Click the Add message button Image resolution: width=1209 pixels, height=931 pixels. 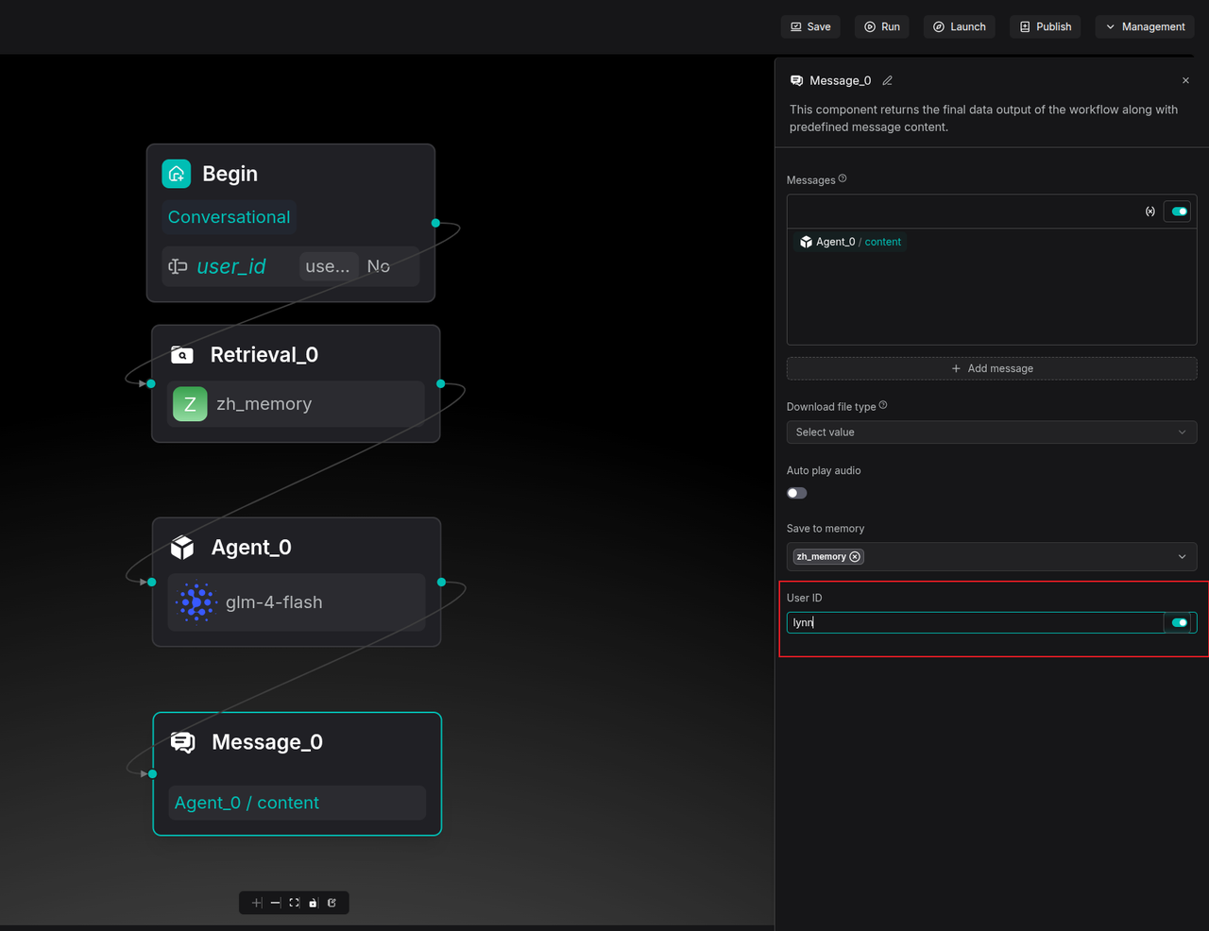[991, 368]
